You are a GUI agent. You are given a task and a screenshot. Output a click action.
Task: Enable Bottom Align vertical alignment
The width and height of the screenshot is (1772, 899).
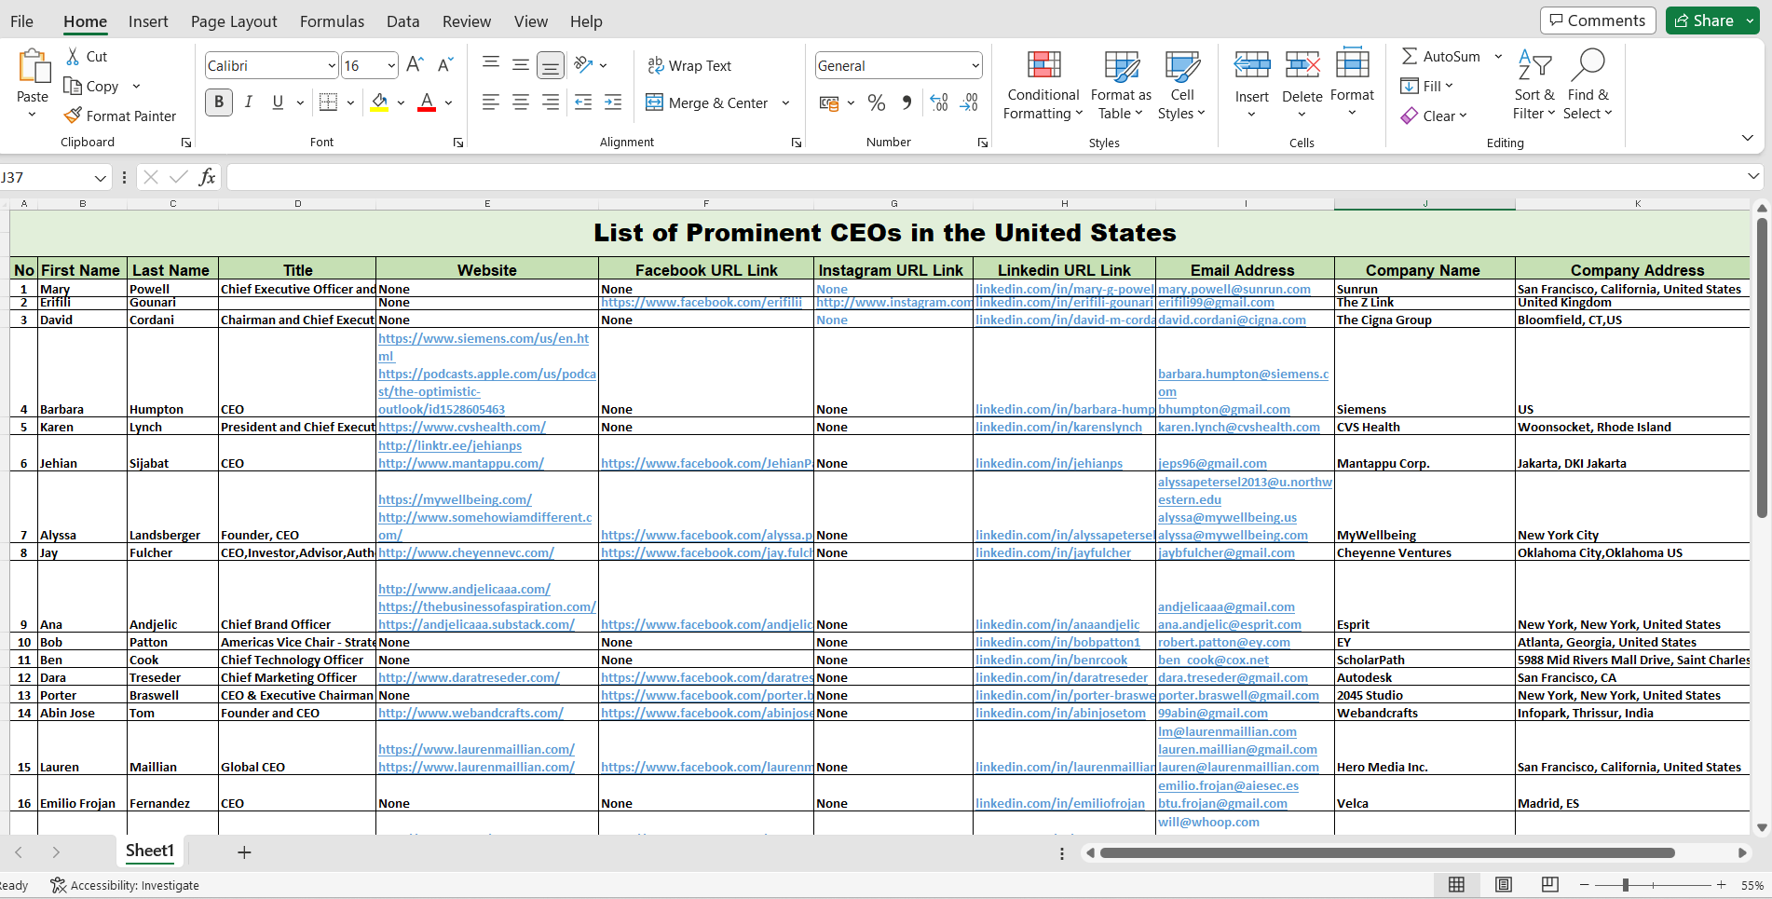(x=551, y=65)
